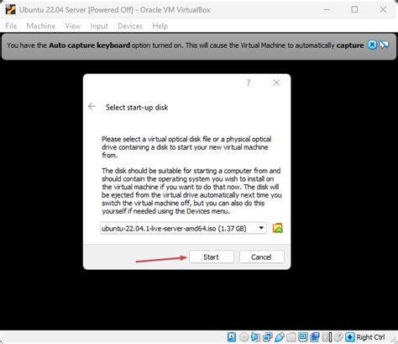The image size is (398, 344).
Task: Click the Cancel button in the dialog
Action: tap(261, 257)
